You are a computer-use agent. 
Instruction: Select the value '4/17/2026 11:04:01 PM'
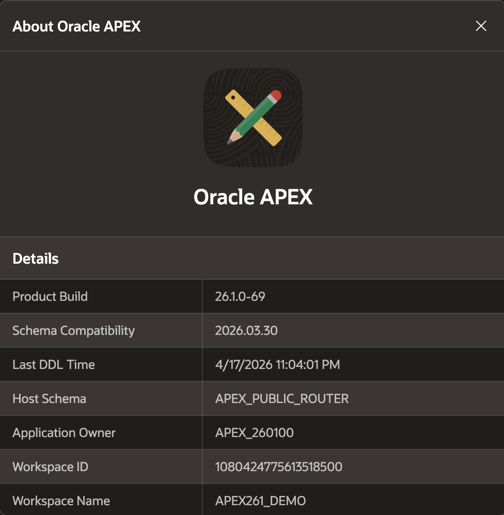point(277,364)
